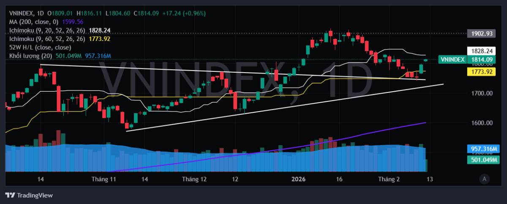Select the Ichimoku (9, 20, 52, 26, 26) label
The image size is (507, 204).
(47, 30)
